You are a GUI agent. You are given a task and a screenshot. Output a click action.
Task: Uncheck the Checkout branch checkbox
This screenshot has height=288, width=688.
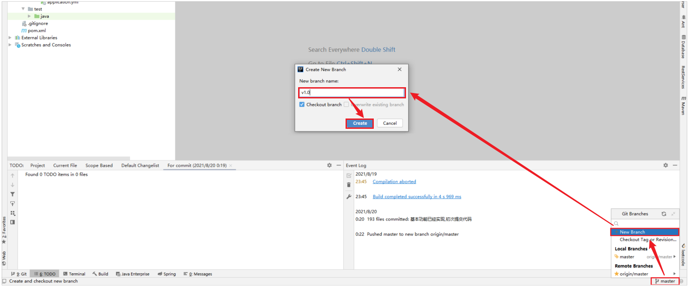click(x=302, y=105)
